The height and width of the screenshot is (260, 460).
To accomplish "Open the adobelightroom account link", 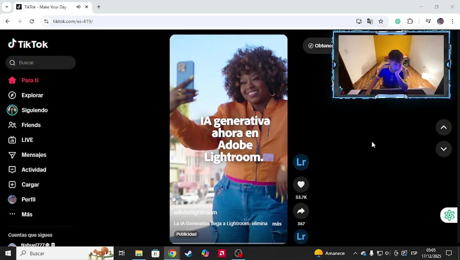I will point(195,212).
